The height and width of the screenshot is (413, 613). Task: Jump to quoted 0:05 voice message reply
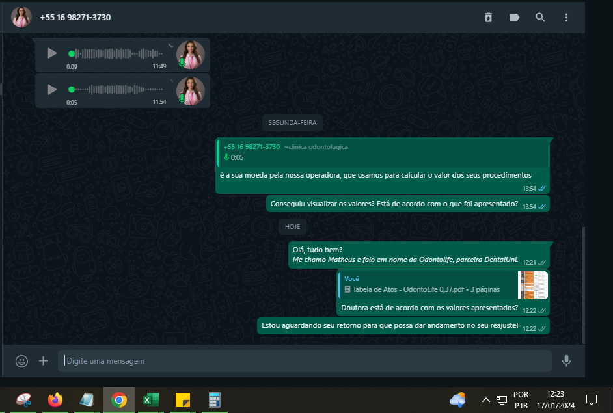pos(383,152)
